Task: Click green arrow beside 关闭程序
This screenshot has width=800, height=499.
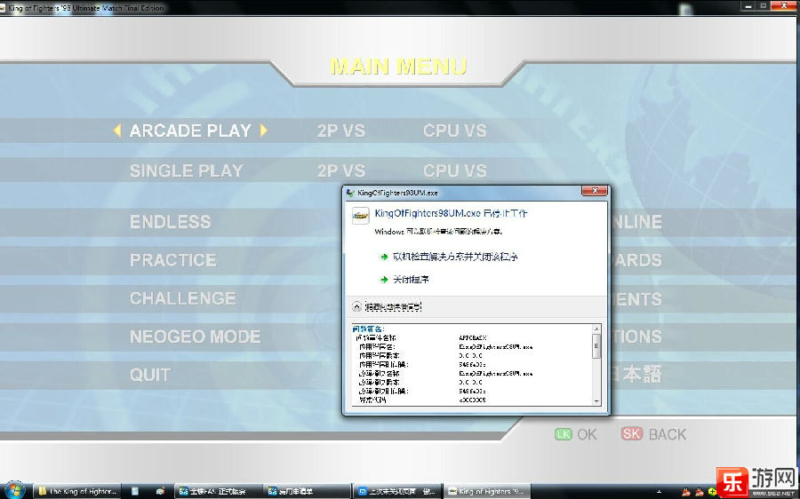Action: tap(384, 280)
